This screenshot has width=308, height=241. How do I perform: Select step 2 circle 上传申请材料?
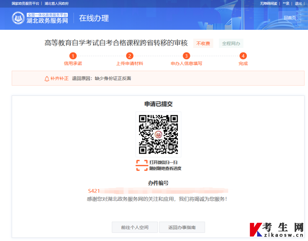coord(130,56)
